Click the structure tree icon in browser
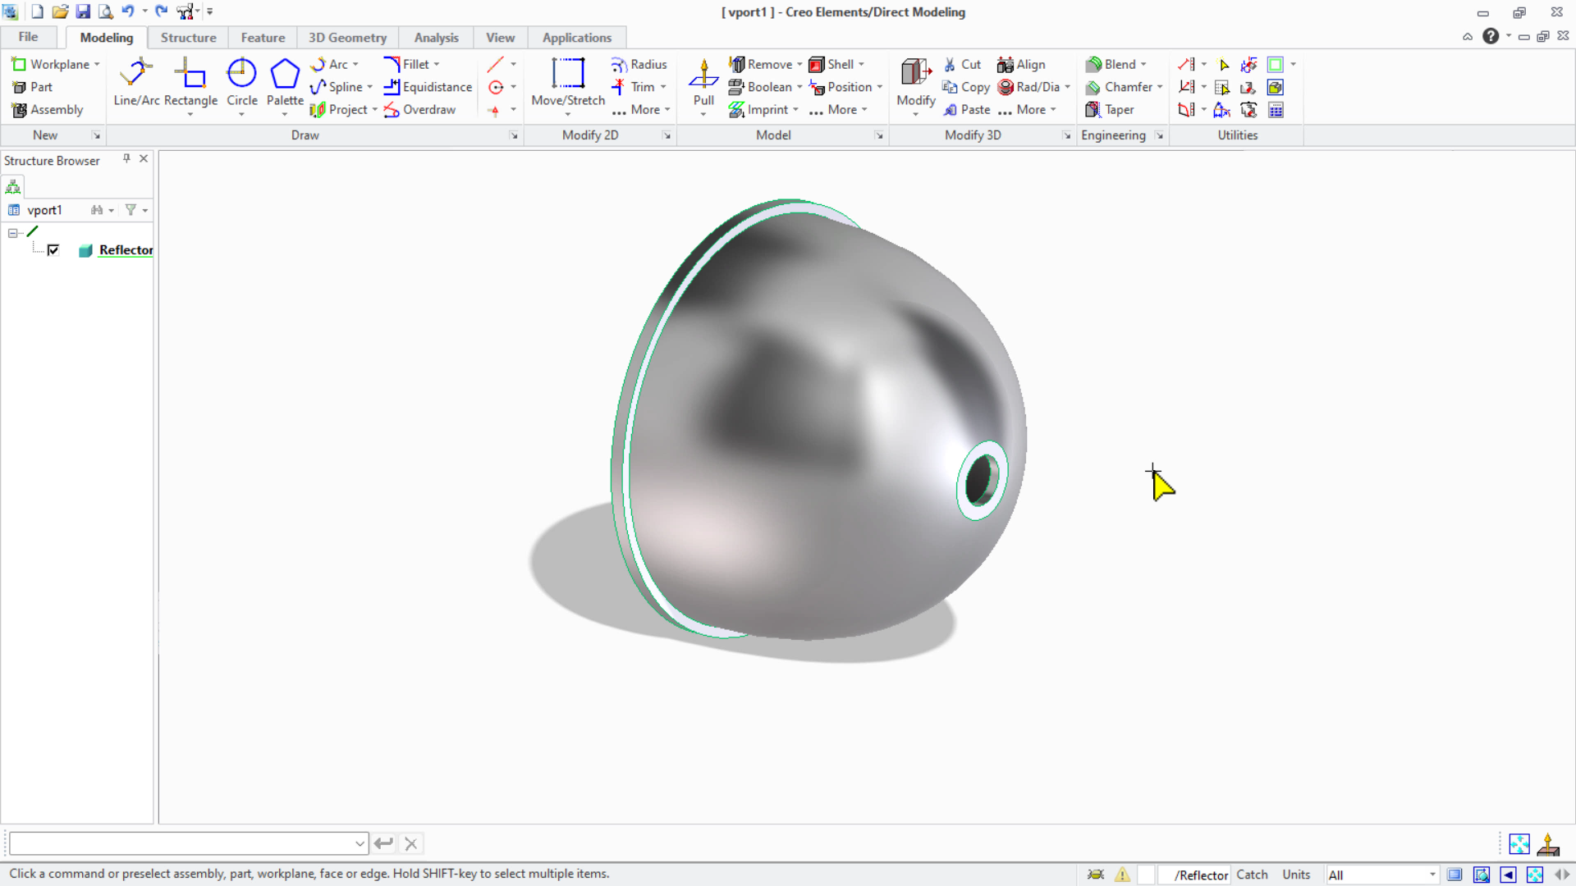Screen dimensions: 1576x886 [13, 187]
